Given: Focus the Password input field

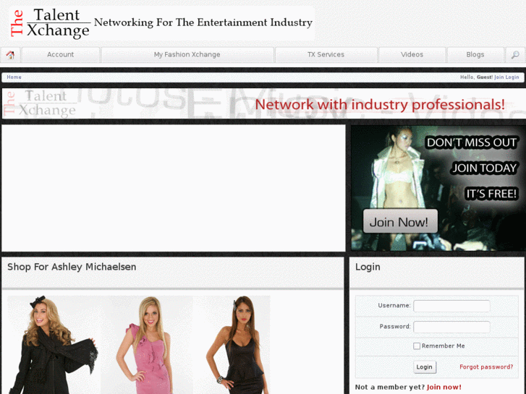Looking at the screenshot, I should pos(451,327).
